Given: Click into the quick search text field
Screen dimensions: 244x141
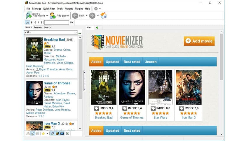Looking at the screenshot, I should coord(57,22).
